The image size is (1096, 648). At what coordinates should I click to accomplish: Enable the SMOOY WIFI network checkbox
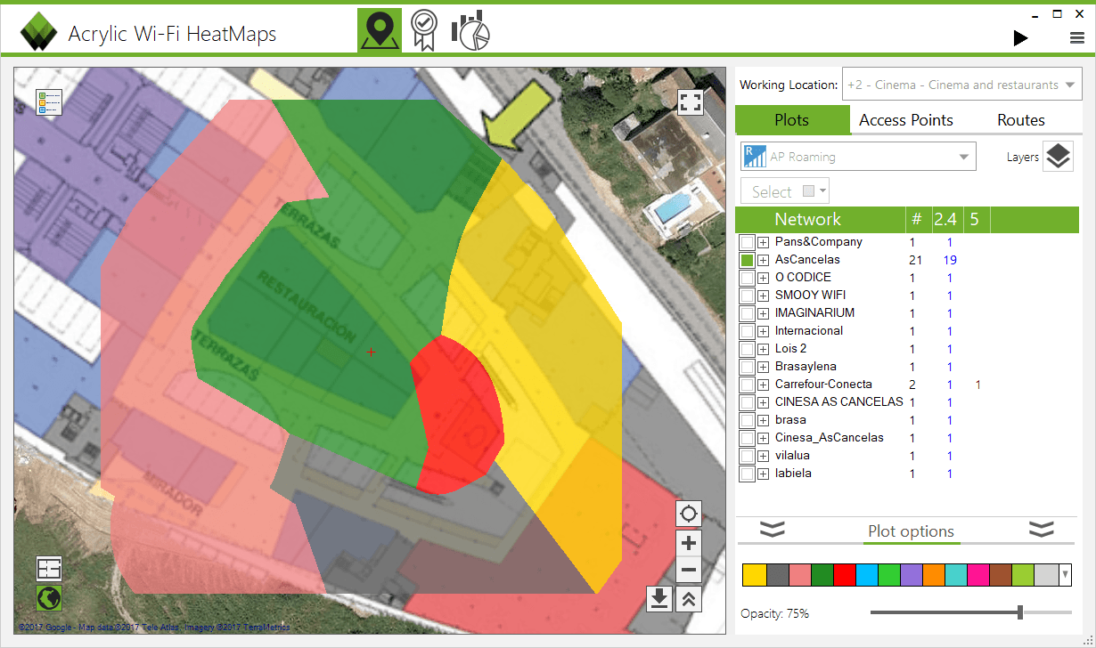point(748,296)
